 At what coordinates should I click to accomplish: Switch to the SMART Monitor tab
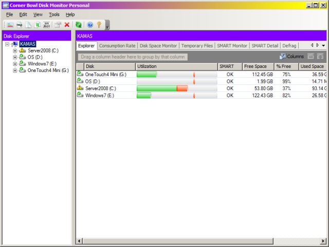[x=232, y=46]
